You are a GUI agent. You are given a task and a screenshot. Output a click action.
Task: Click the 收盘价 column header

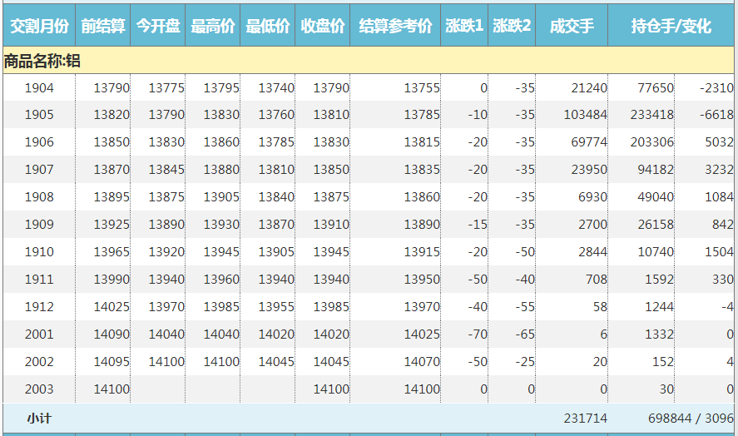point(323,26)
